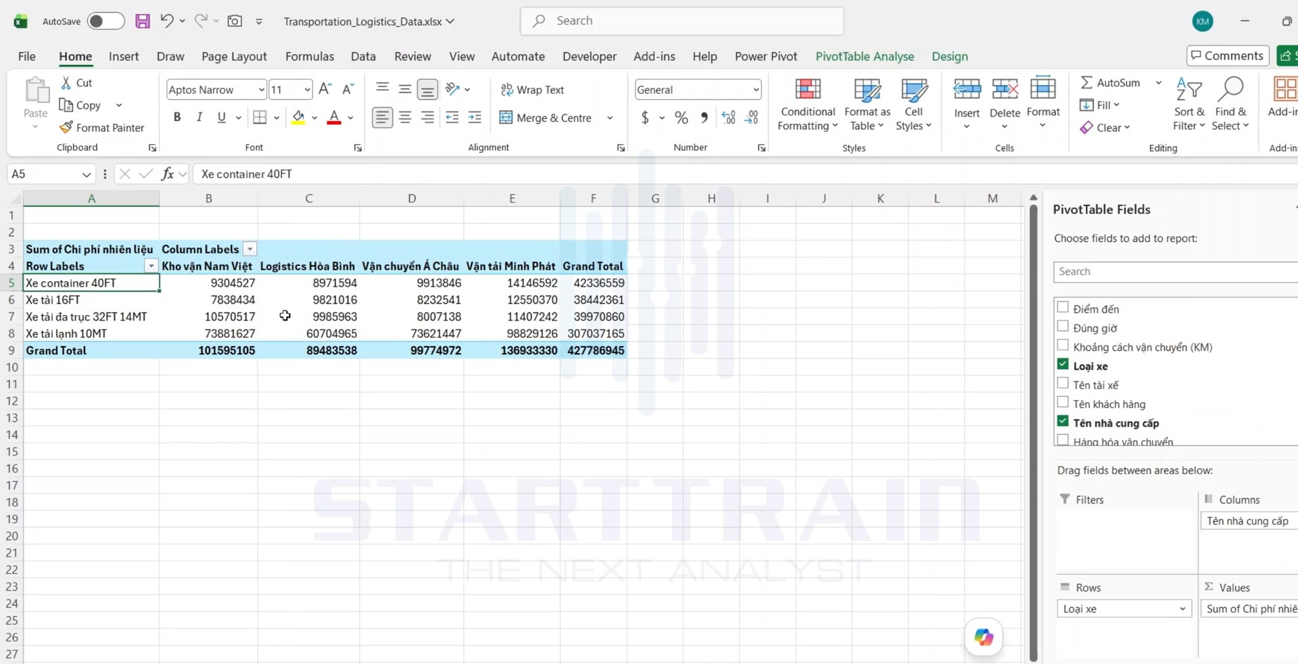The width and height of the screenshot is (1298, 664).
Task: Uncheck the Tên nhà cung cấp checkbox
Action: [x=1063, y=421]
